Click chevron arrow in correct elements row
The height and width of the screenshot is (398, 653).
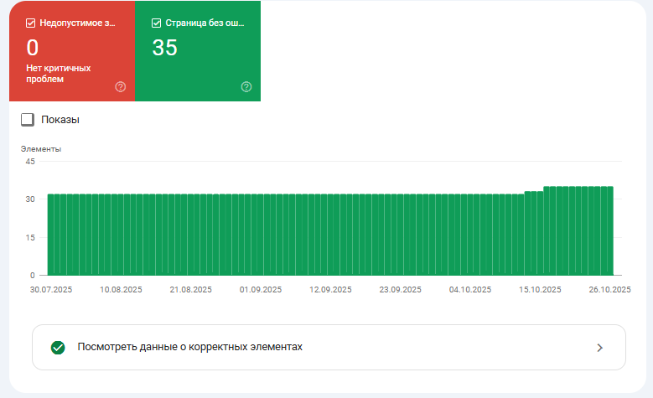tap(599, 348)
